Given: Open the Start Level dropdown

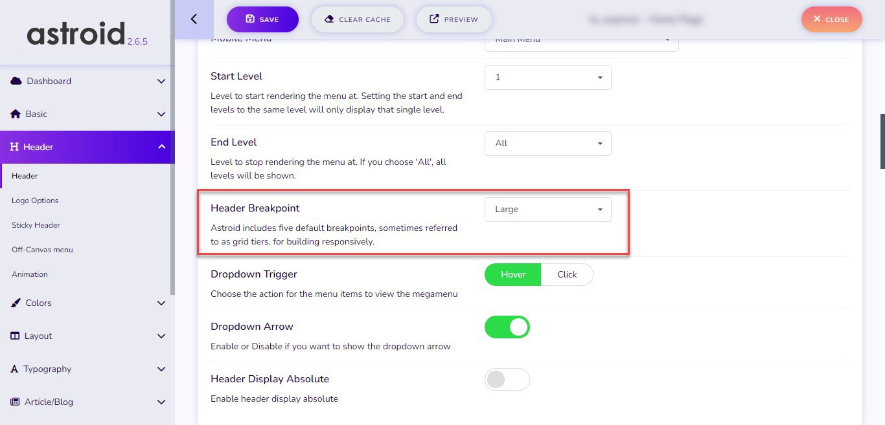Looking at the screenshot, I should point(547,78).
